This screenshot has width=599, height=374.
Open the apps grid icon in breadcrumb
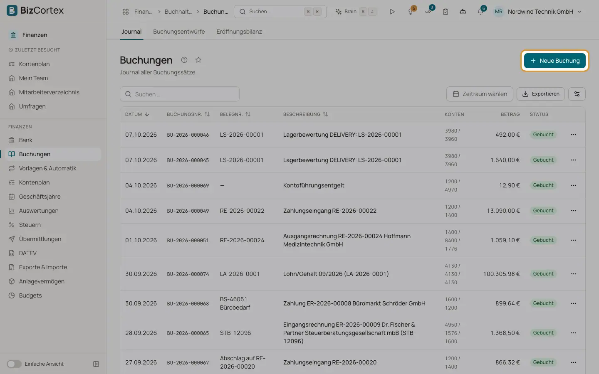click(x=126, y=12)
